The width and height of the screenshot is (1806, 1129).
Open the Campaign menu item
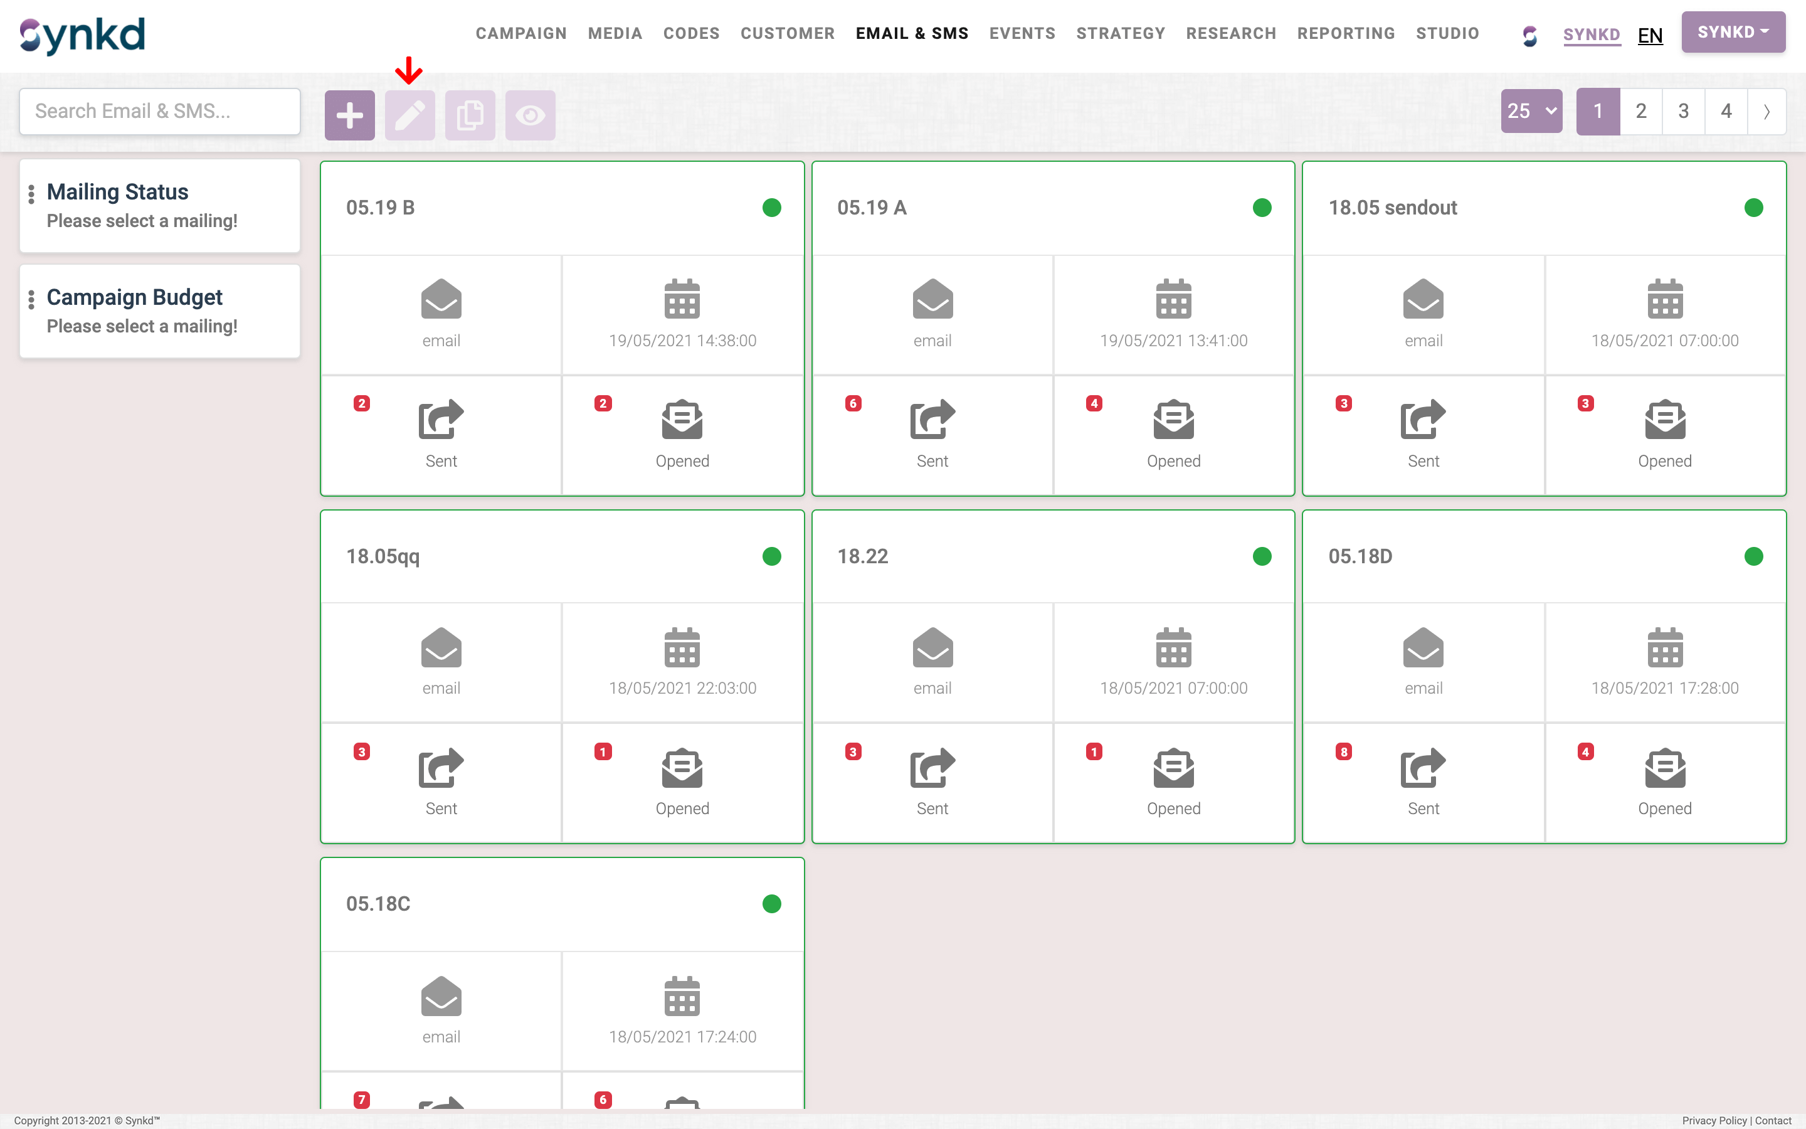click(521, 34)
